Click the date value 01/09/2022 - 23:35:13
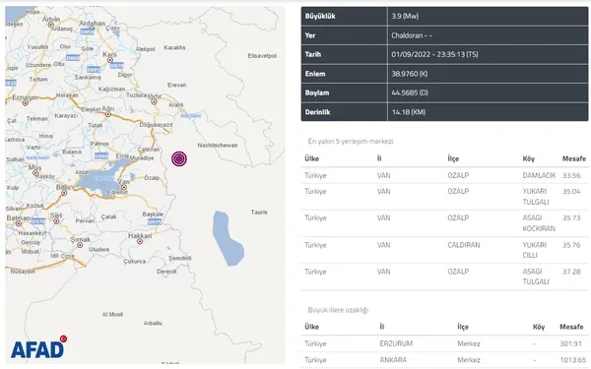Screen dimensions: 591x369 pyautogui.click(x=434, y=54)
